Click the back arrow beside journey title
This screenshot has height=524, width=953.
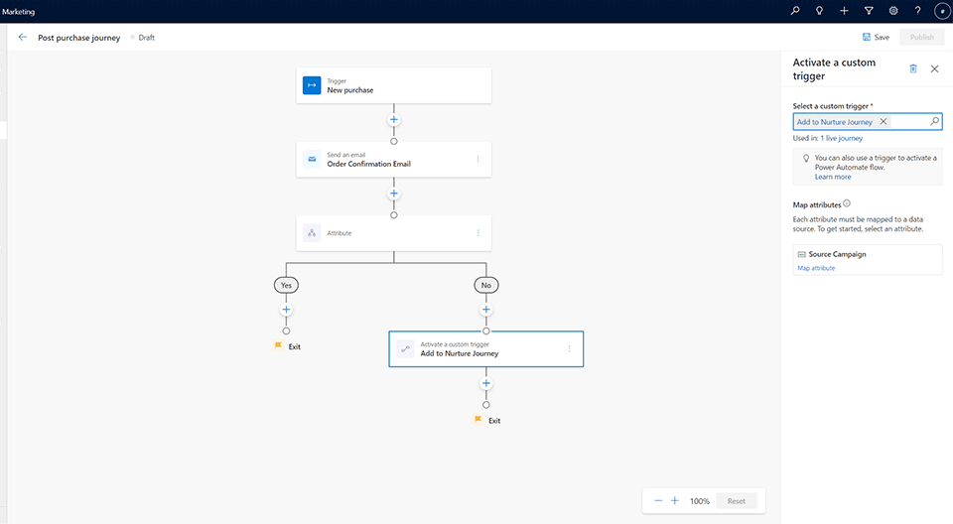pyautogui.click(x=23, y=37)
